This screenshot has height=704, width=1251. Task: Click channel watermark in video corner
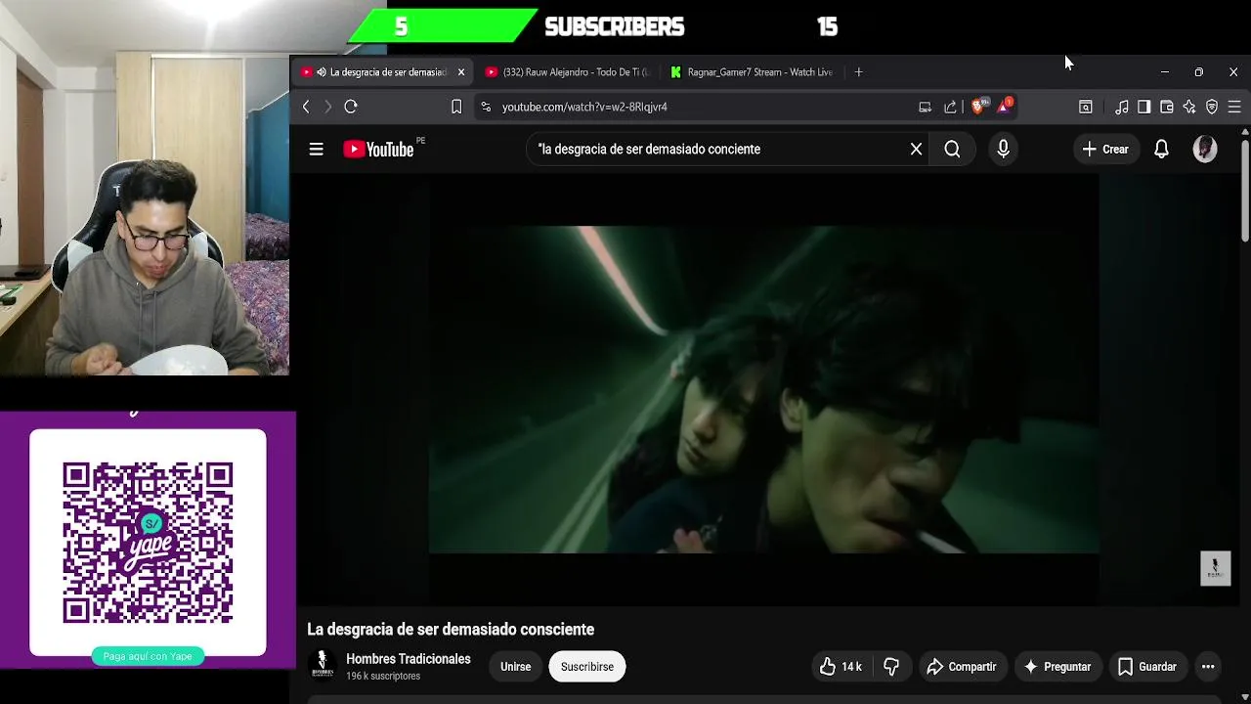pos(1215,569)
